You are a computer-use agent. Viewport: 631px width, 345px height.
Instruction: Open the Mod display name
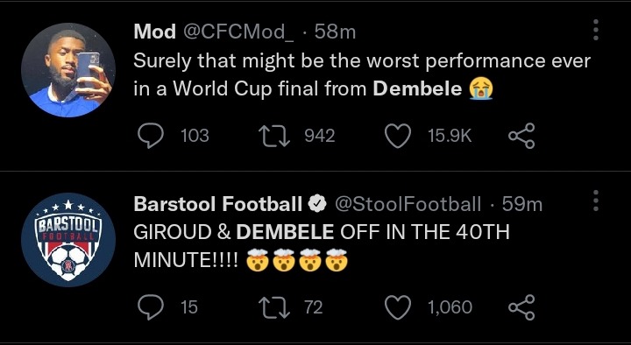[154, 32]
